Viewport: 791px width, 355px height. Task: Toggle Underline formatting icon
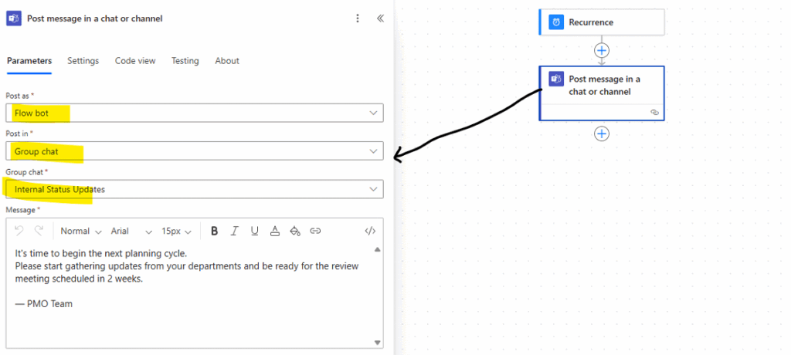(255, 231)
